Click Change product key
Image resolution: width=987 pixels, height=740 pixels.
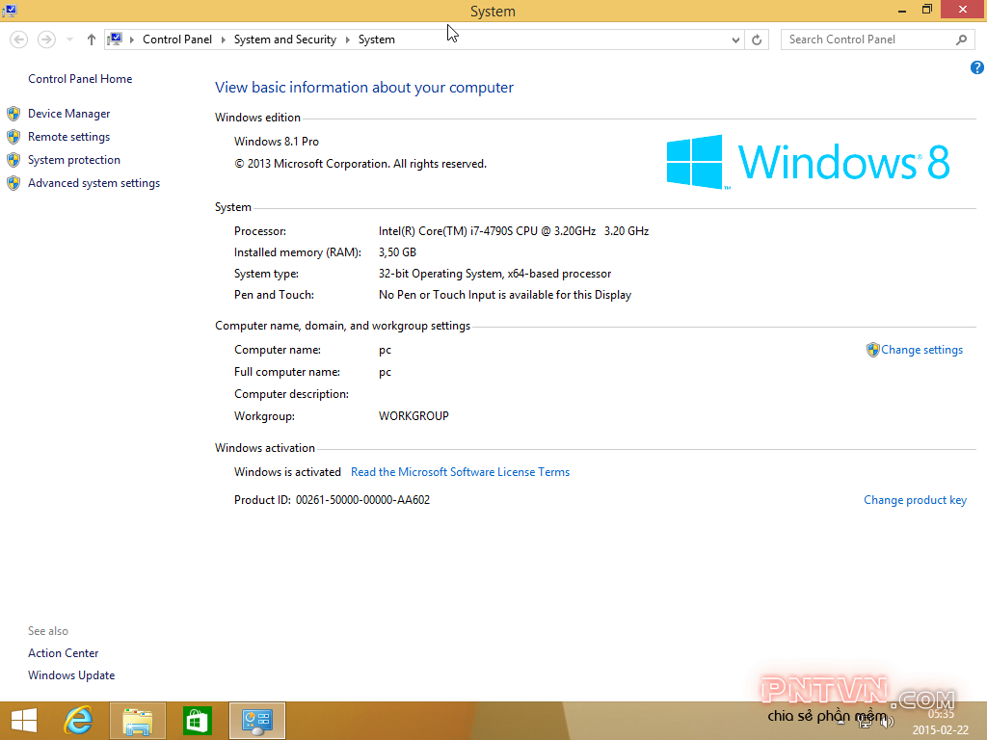[915, 500]
